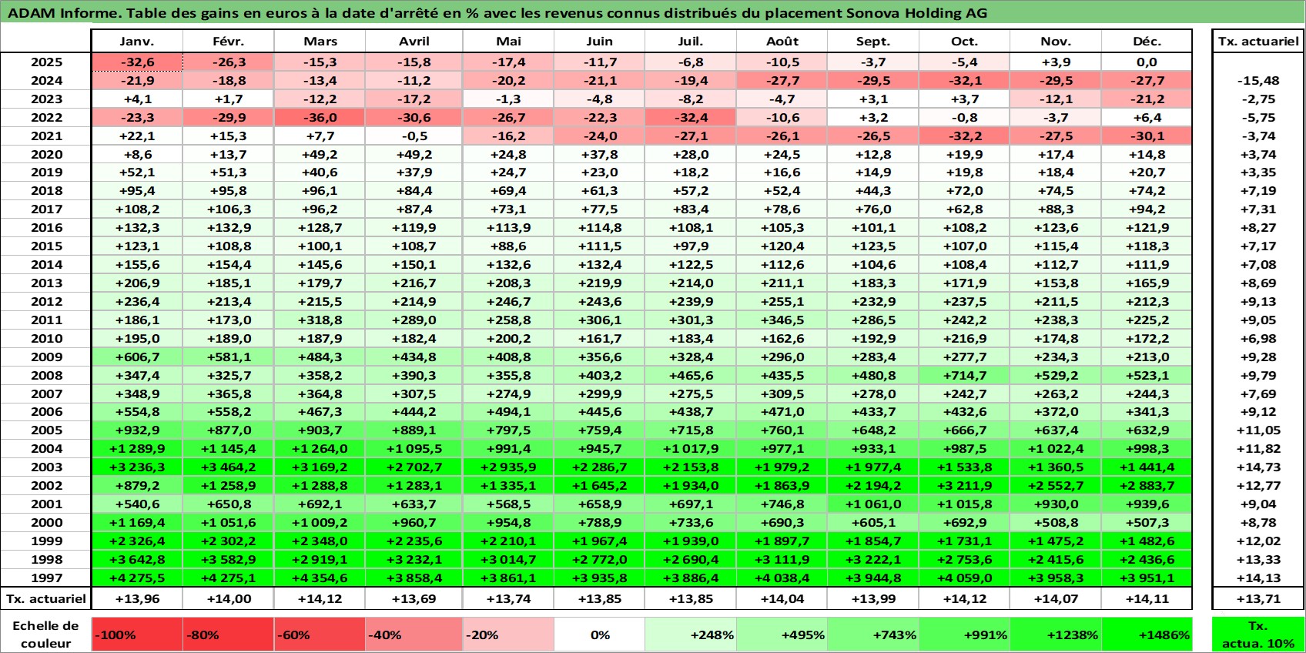This screenshot has width=1306, height=653.
Task: Click the +219,9 cell for Juin 2013
Action: [600, 283]
